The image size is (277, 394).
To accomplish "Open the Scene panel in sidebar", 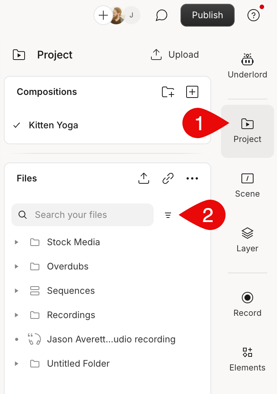I will point(247,186).
